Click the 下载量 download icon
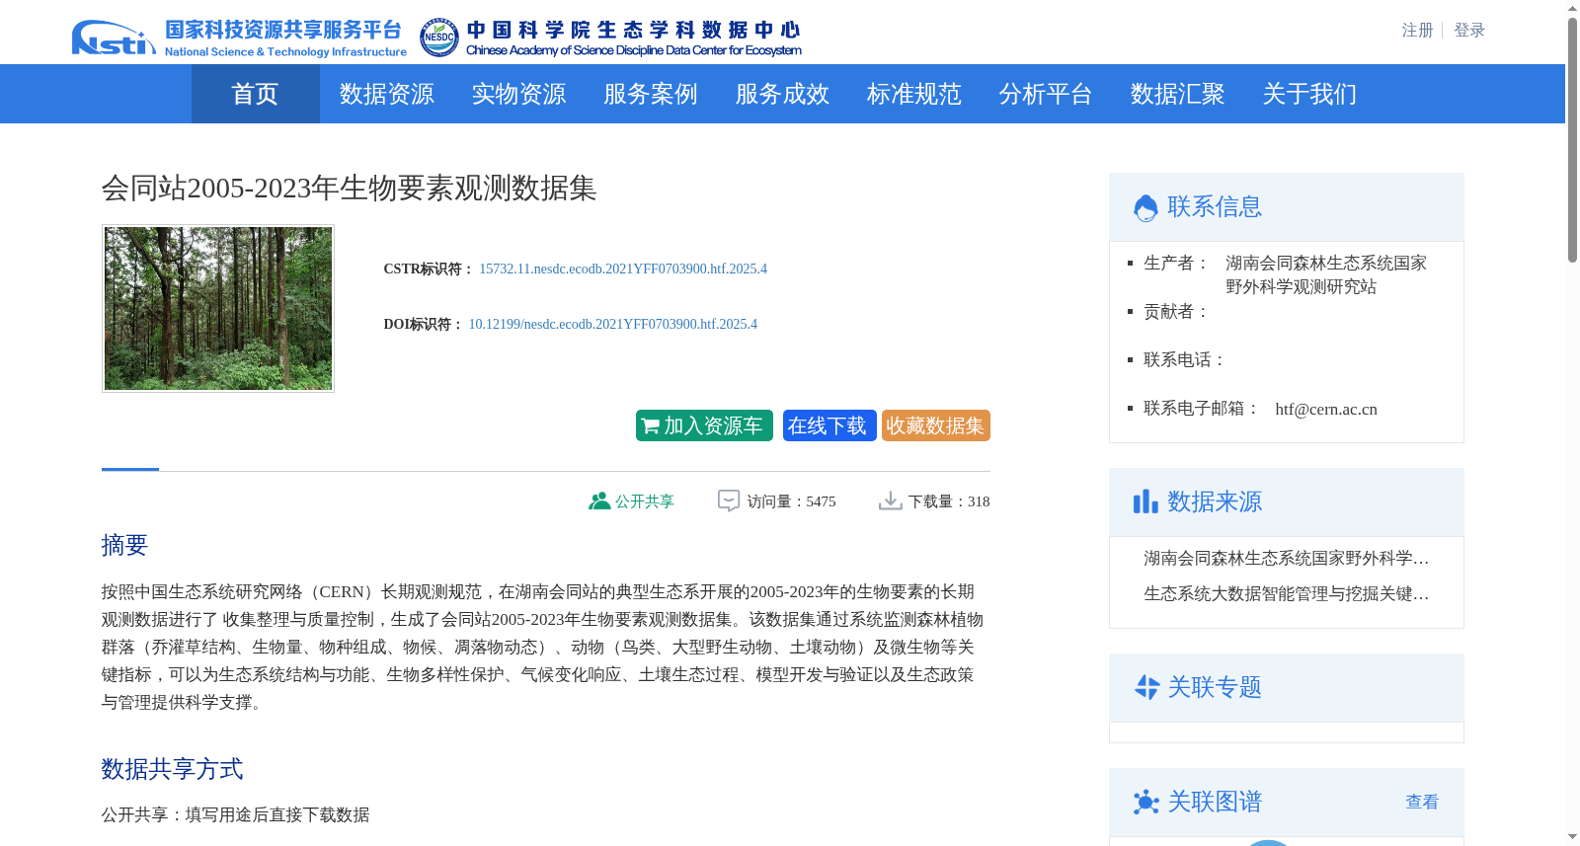This screenshot has width=1580, height=846. click(890, 500)
